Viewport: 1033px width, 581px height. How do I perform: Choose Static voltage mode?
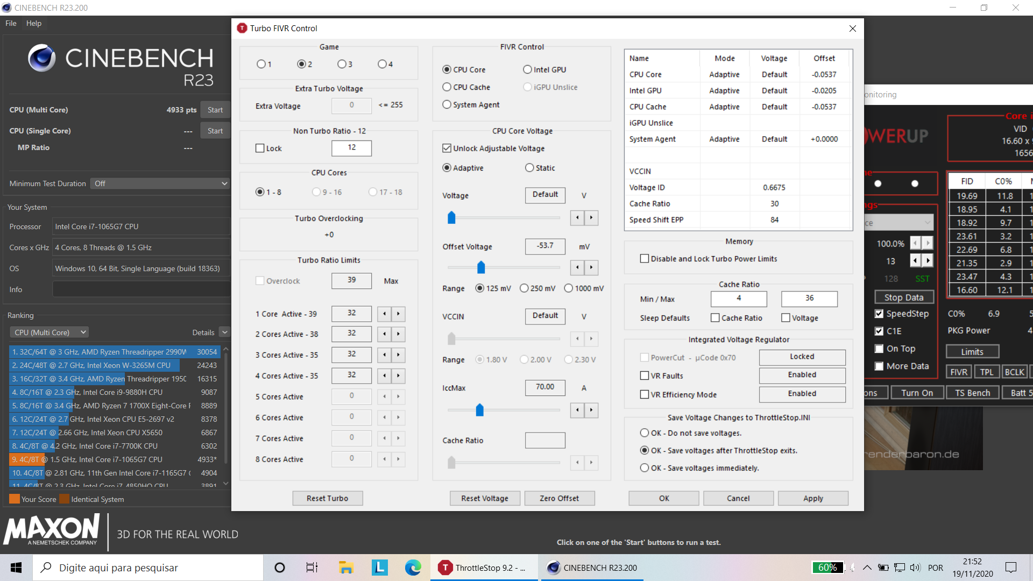(540, 168)
